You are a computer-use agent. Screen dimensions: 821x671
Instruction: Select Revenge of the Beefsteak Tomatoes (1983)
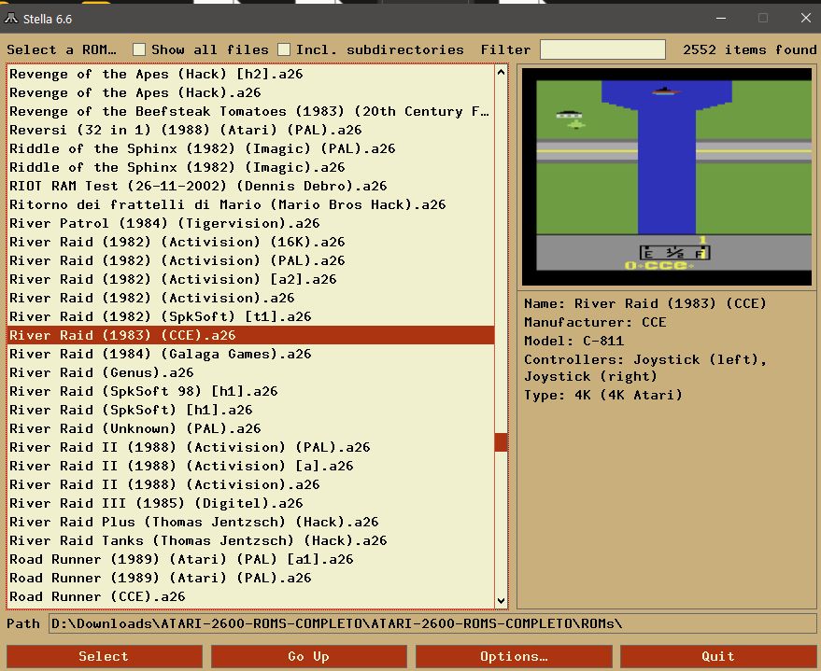point(251,111)
